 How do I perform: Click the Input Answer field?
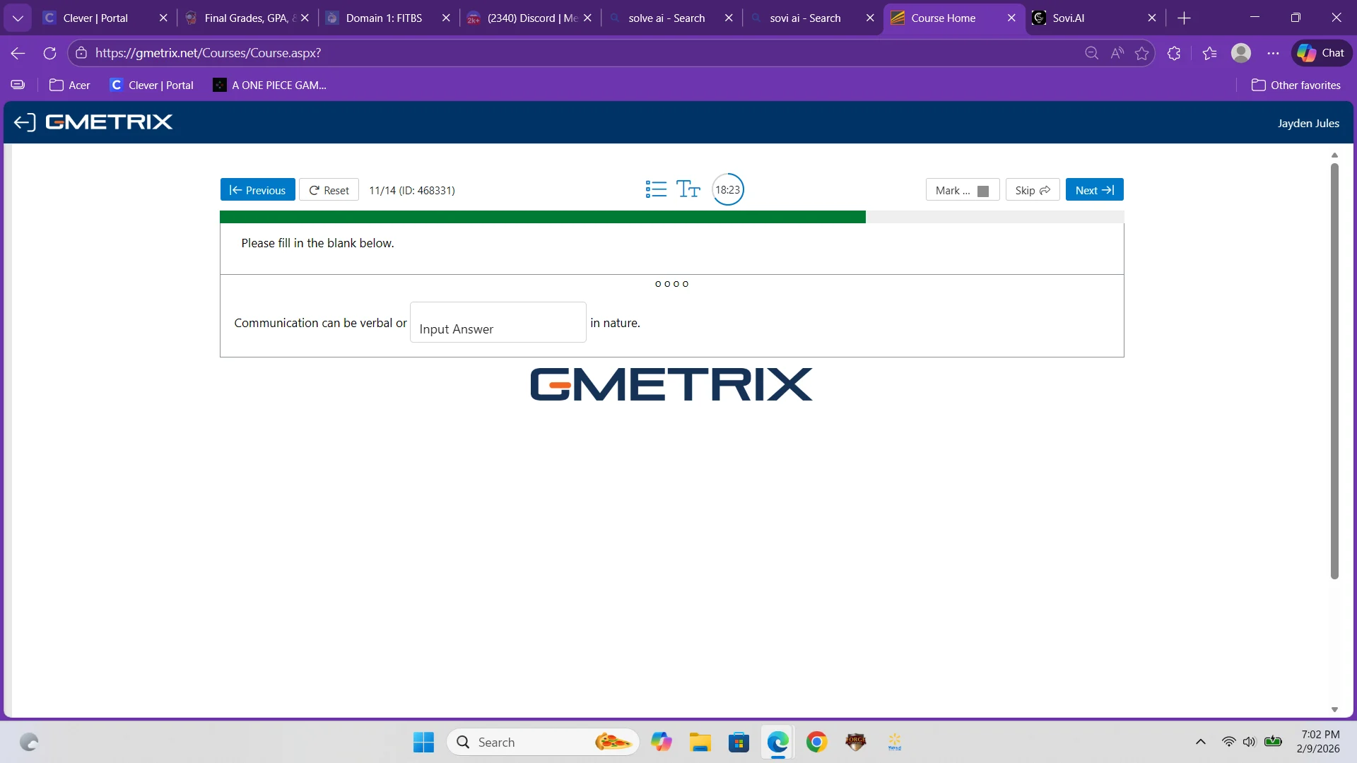click(x=498, y=323)
